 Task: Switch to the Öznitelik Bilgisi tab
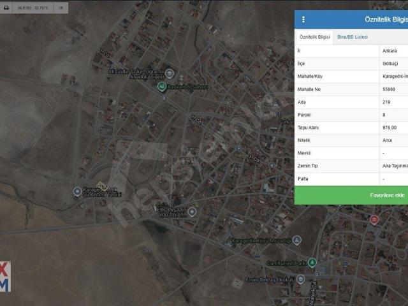click(314, 37)
